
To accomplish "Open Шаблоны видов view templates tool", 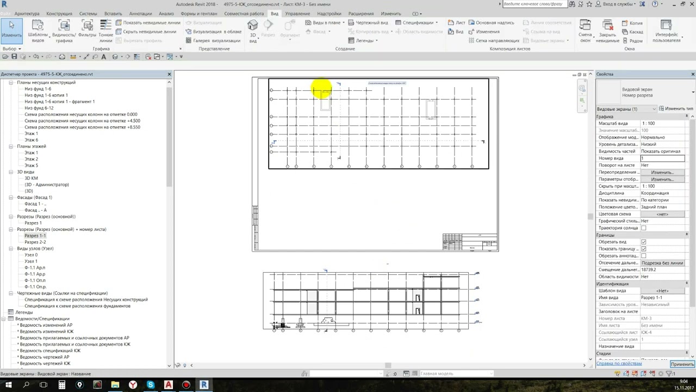I will [38, 31].
